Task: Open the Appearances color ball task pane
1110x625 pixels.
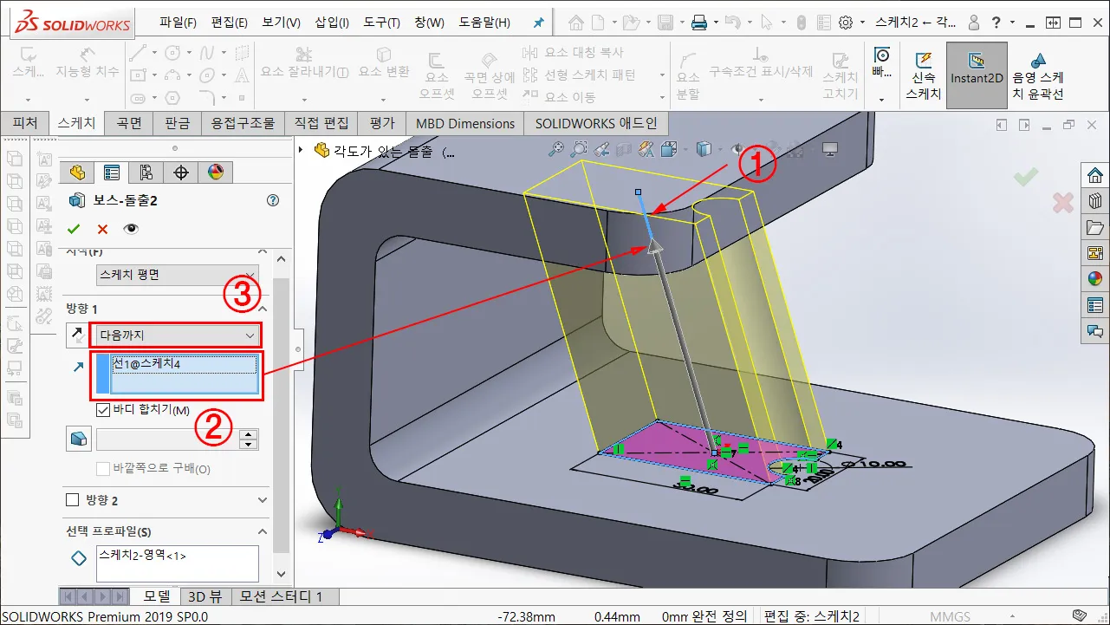Action: [1095, 279]
